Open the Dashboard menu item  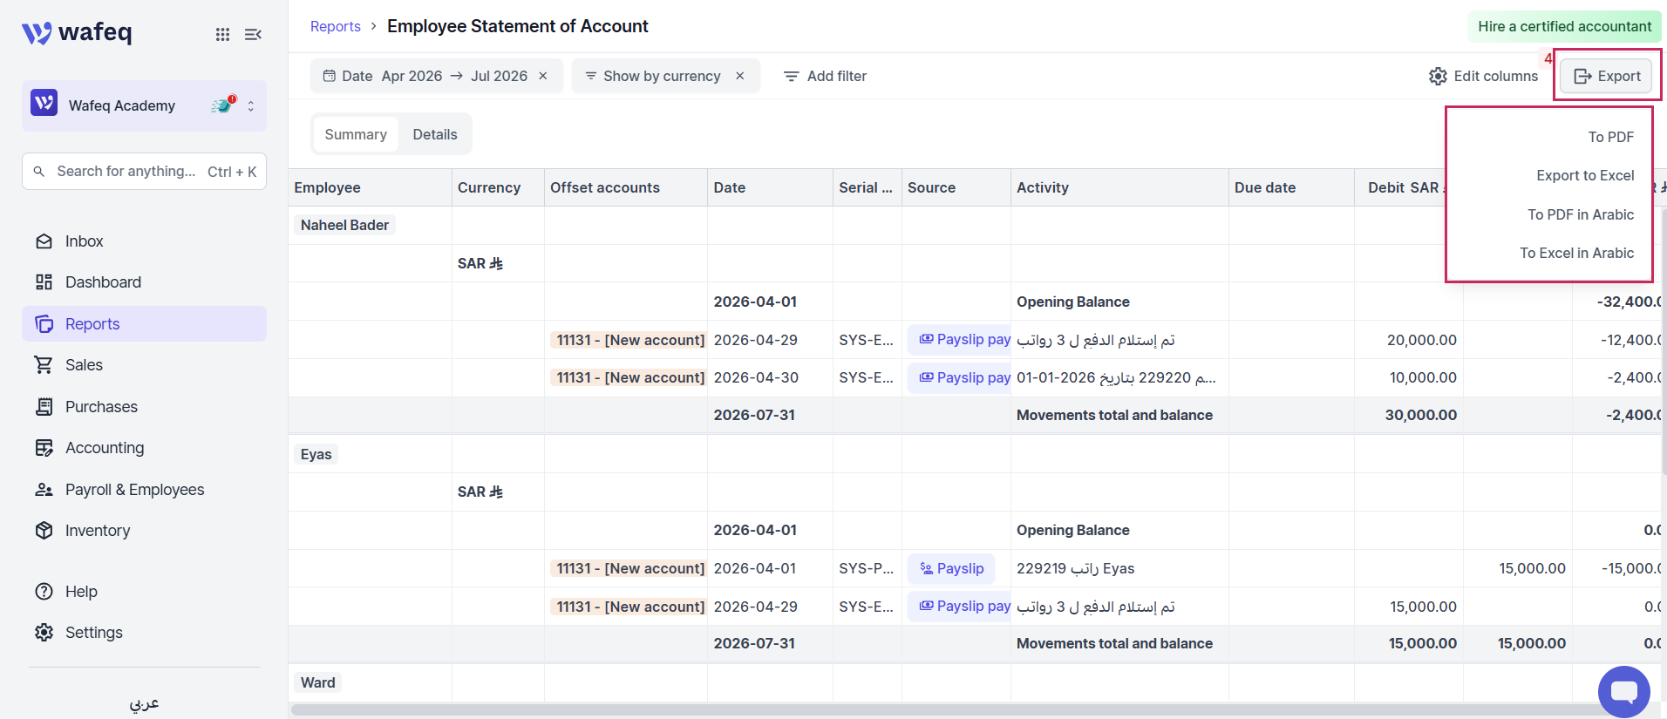145,282
